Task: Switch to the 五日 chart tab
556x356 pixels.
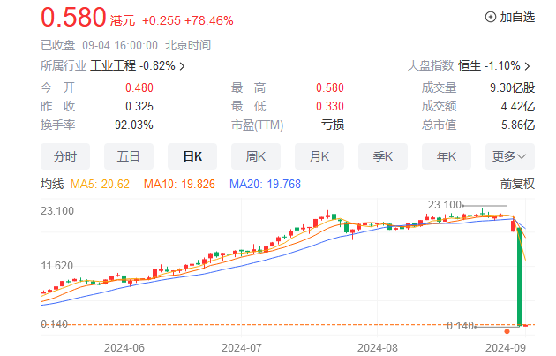Action: (129, 156)
